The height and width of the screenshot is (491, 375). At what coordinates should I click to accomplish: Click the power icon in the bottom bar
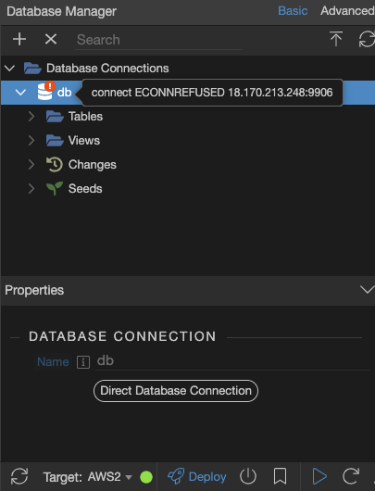248,476
